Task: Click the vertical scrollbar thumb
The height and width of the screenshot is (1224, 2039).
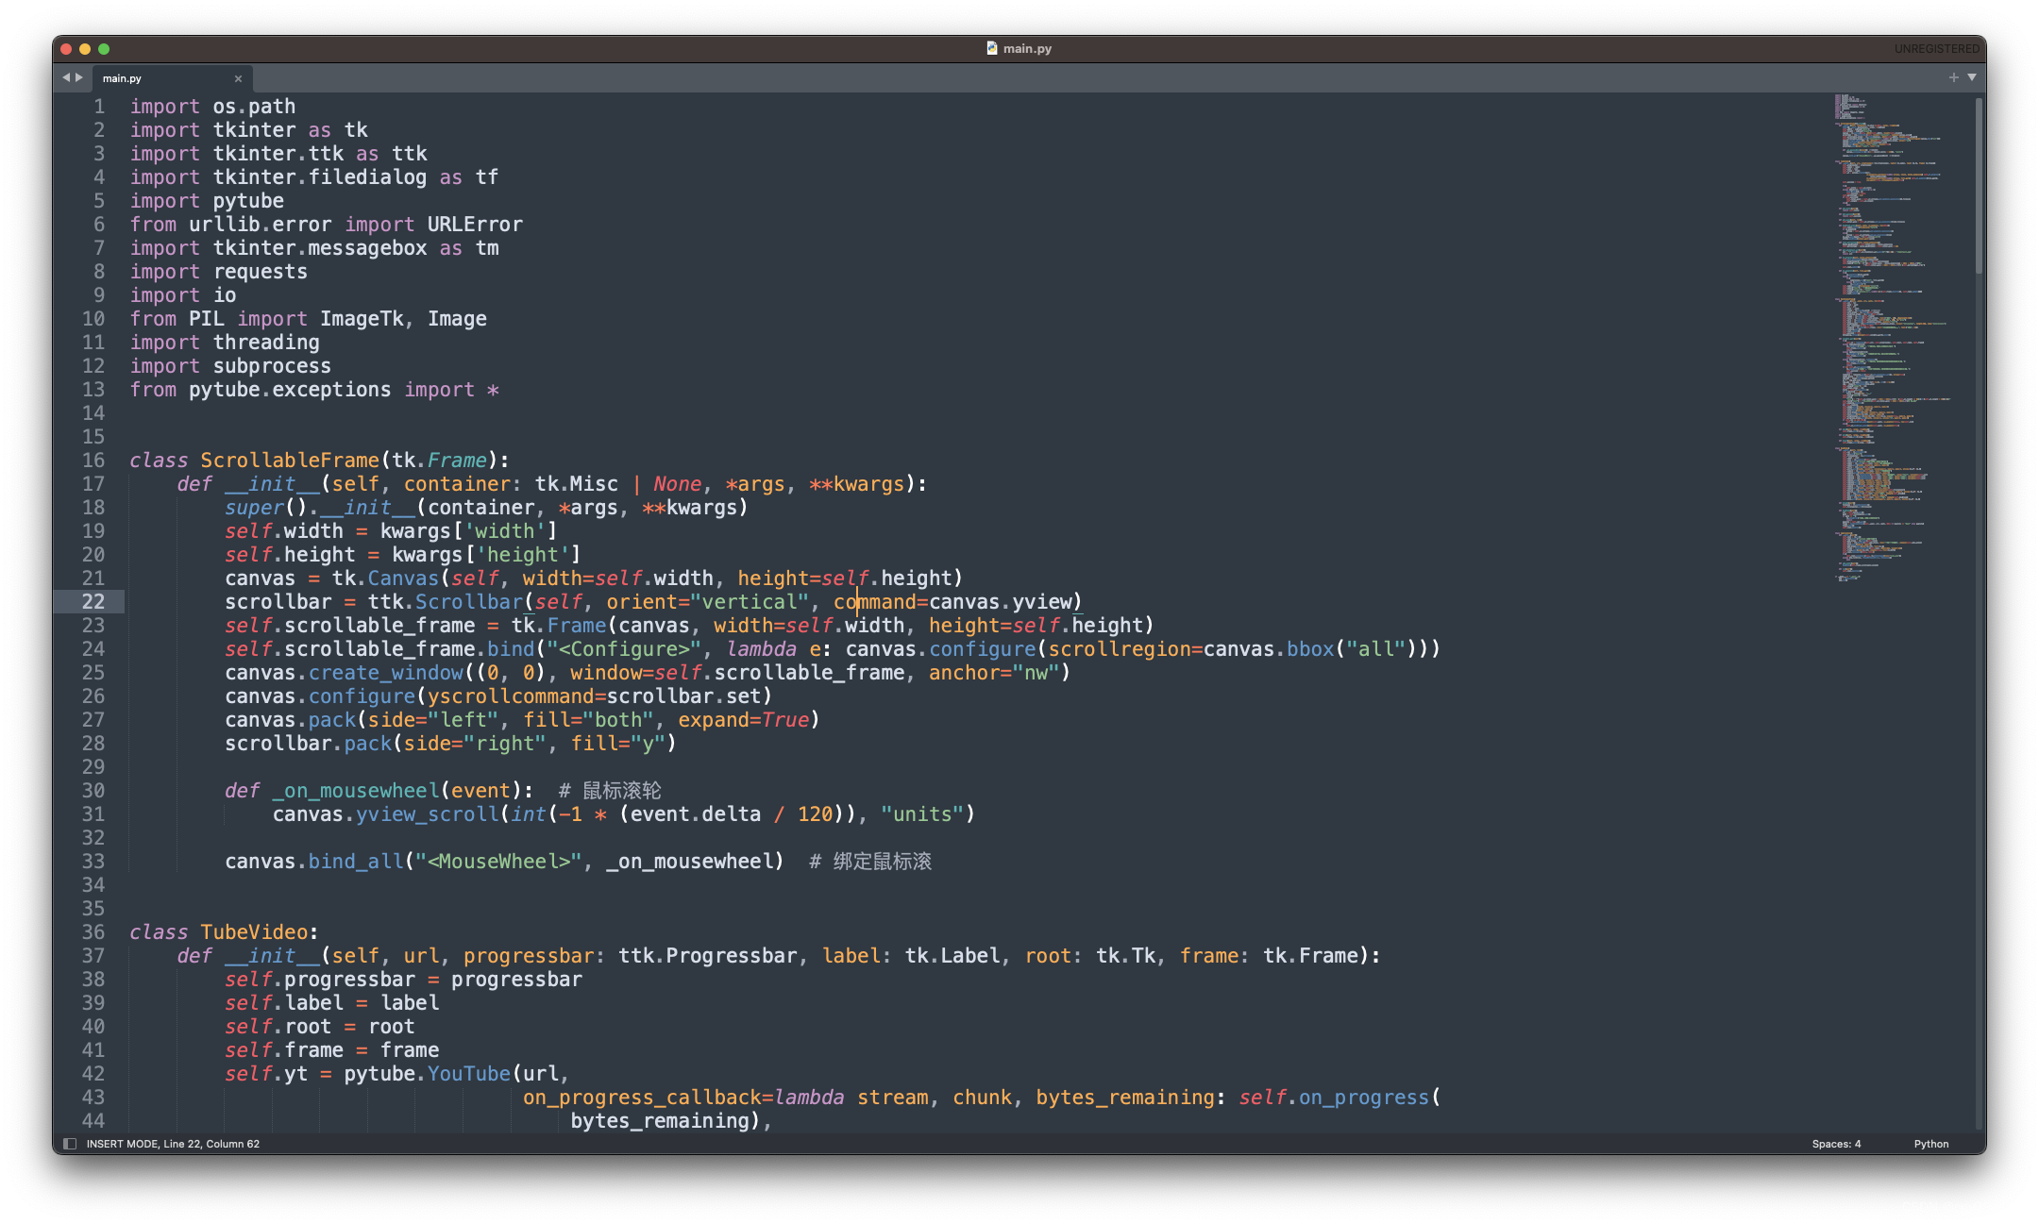Action: (x=1978, y=186)
